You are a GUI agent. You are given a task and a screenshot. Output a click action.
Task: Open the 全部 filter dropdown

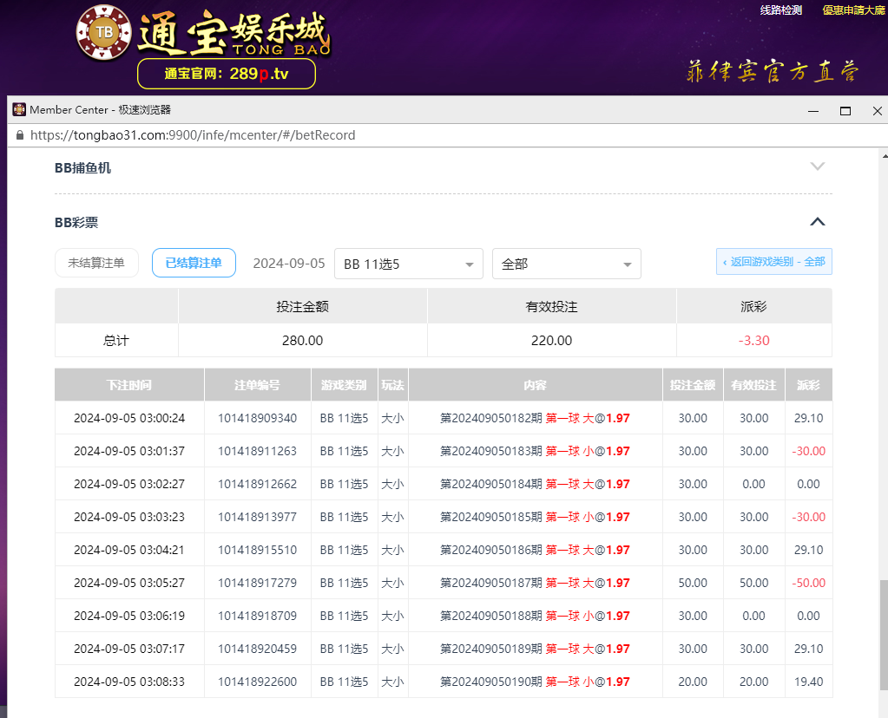(x=566, y=264)
